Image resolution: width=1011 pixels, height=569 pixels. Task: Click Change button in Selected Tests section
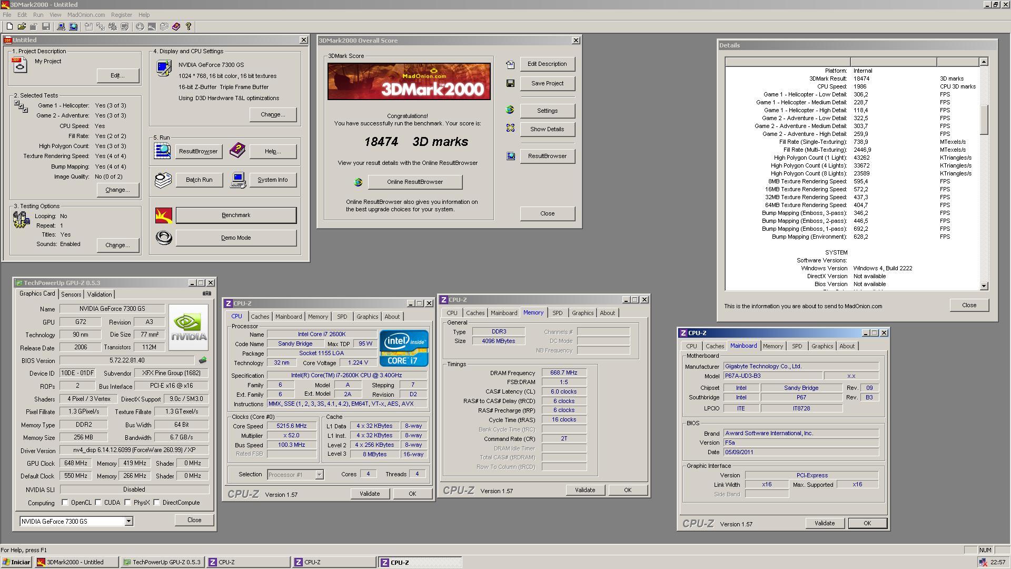point(117,190)
